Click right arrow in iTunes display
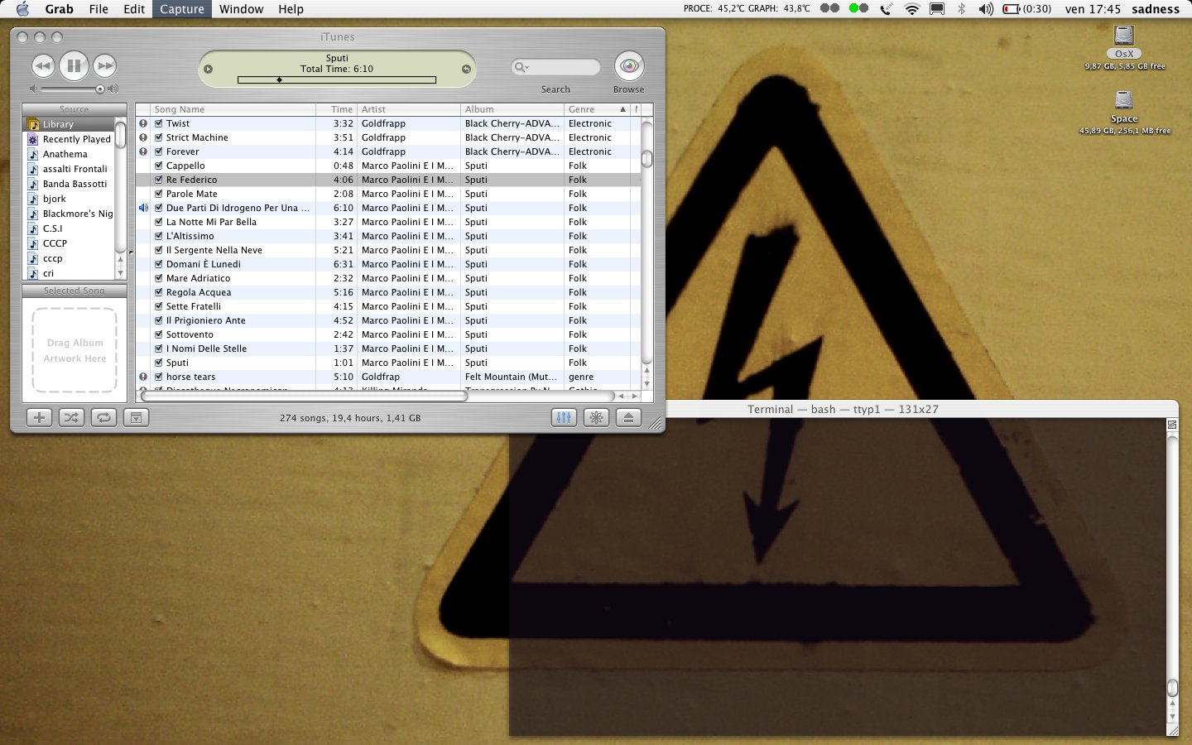The image size is (1192, 745). click(466, 69)
